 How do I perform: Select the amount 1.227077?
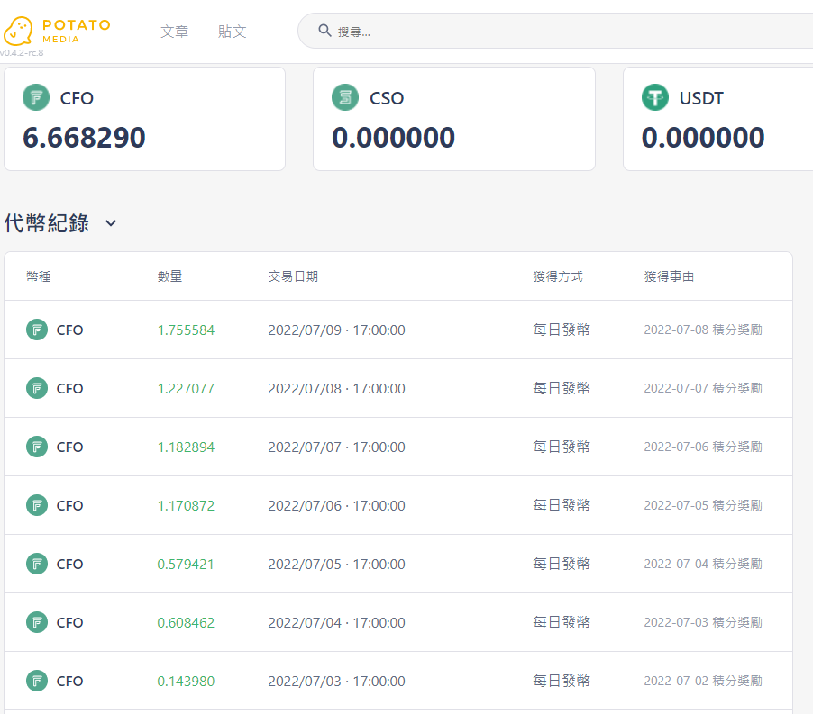click(x=187, y=389)
